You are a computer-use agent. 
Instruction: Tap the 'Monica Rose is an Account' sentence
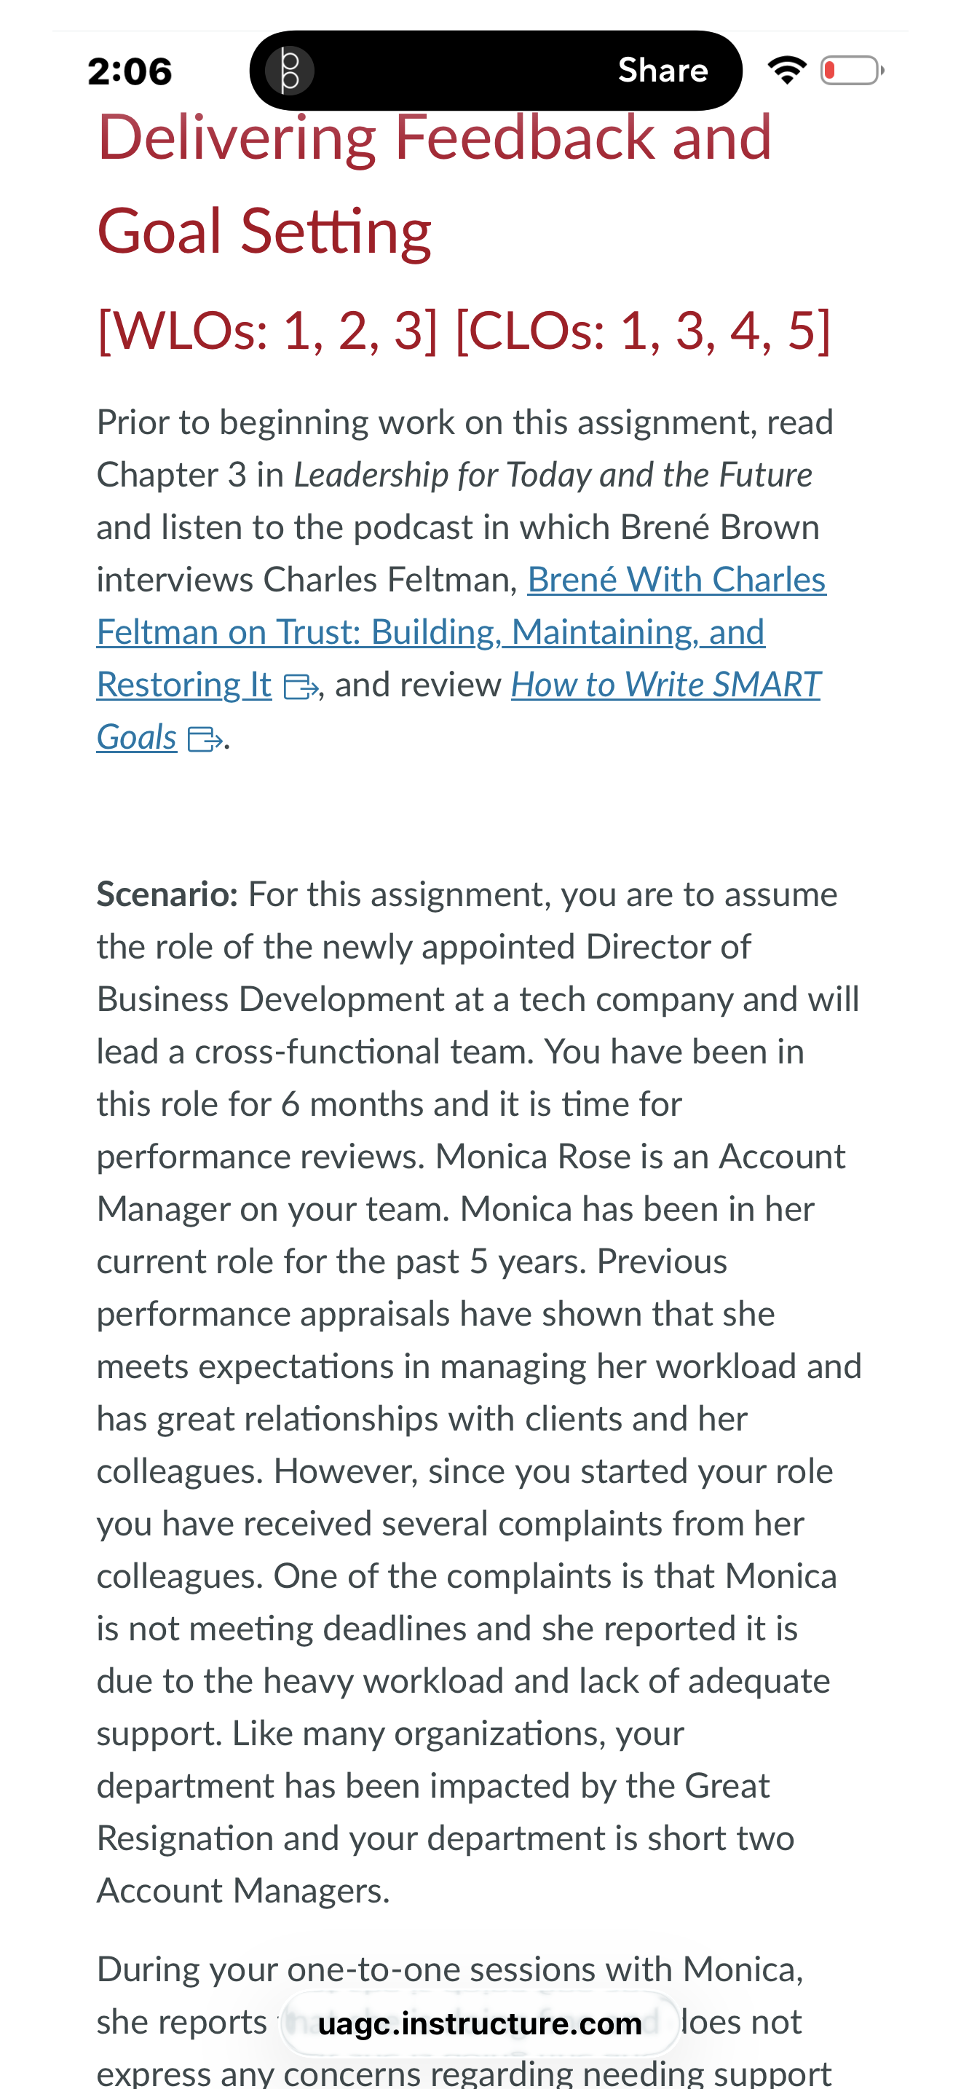click(x=640, y=1157)
